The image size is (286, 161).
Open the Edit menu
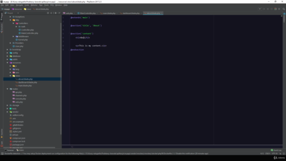click(x=7, y=5)
